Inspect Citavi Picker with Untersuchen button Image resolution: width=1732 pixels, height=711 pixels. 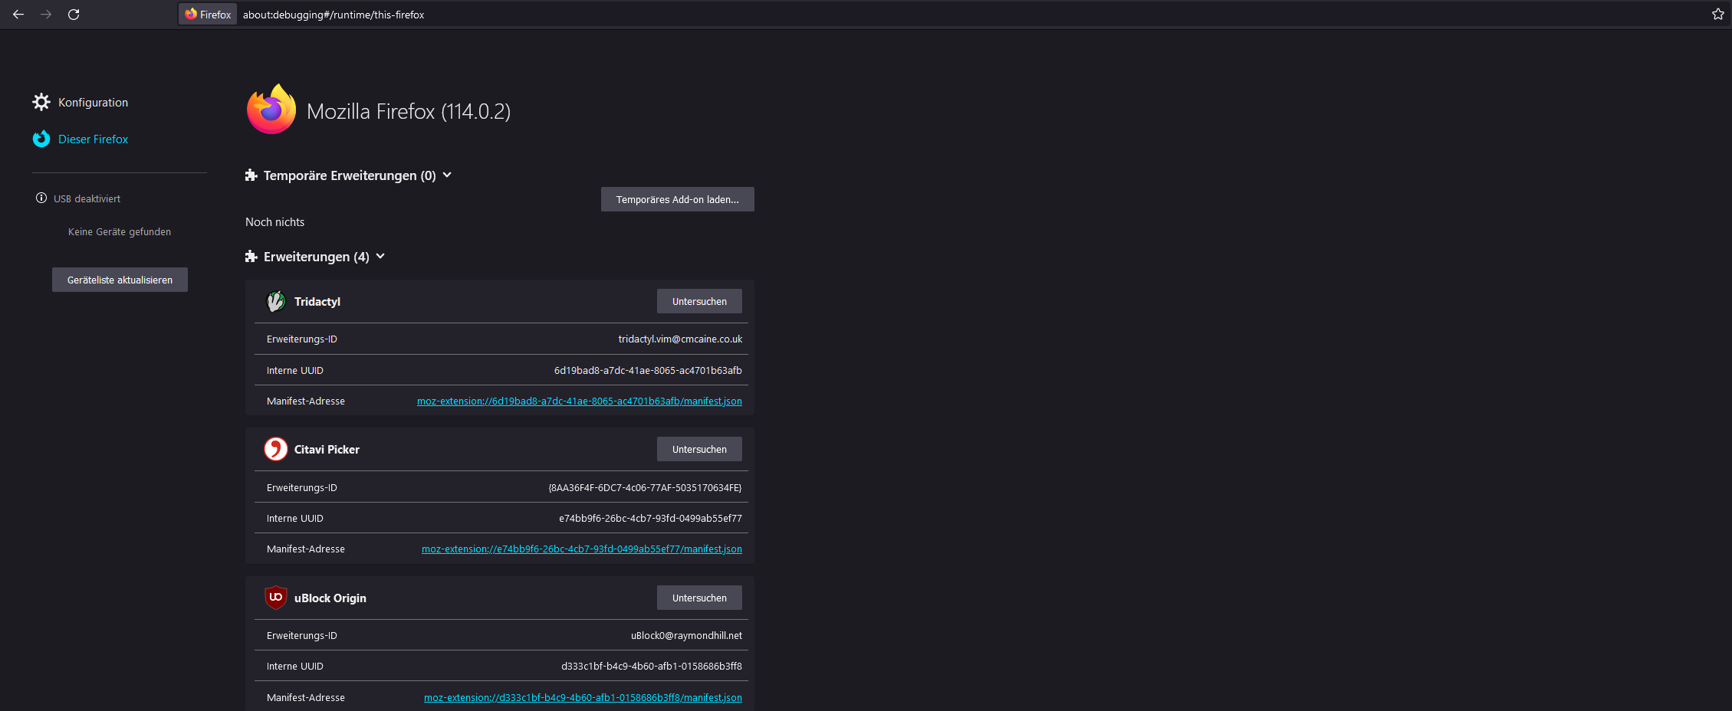699,449
